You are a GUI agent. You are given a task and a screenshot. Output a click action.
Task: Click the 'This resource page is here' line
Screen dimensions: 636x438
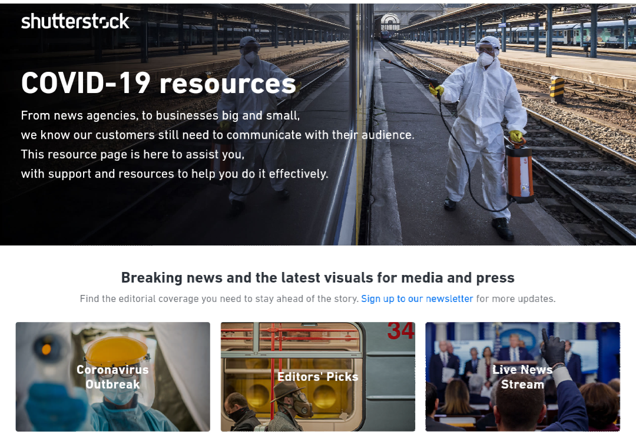pyautogui.click(x=132, y=154)
